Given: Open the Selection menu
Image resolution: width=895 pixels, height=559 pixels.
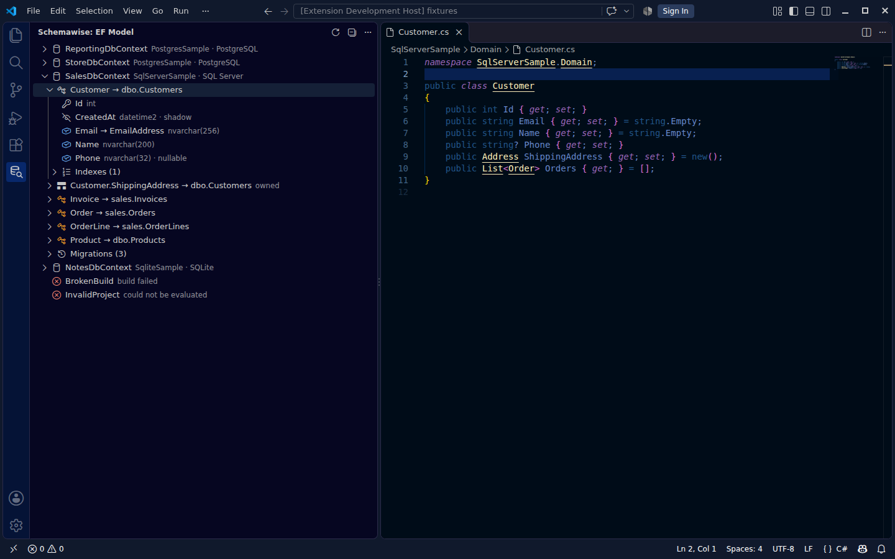Looking at the screenshot, I should [94, 11].
